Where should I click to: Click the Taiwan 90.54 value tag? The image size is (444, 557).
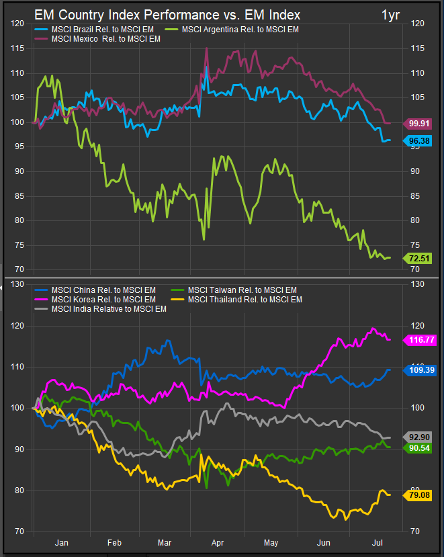tap(421, 447)
